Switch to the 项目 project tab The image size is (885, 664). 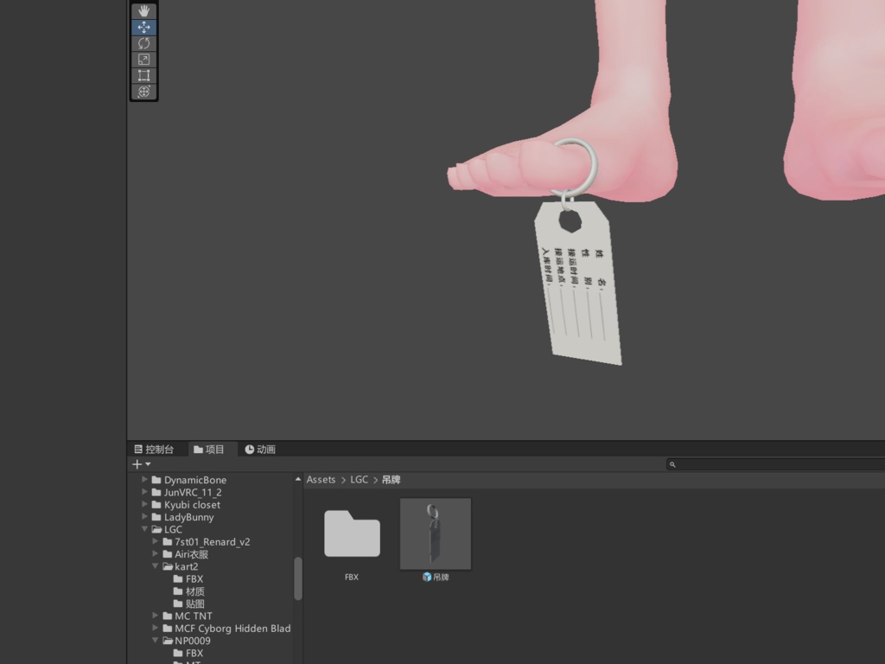209,450
